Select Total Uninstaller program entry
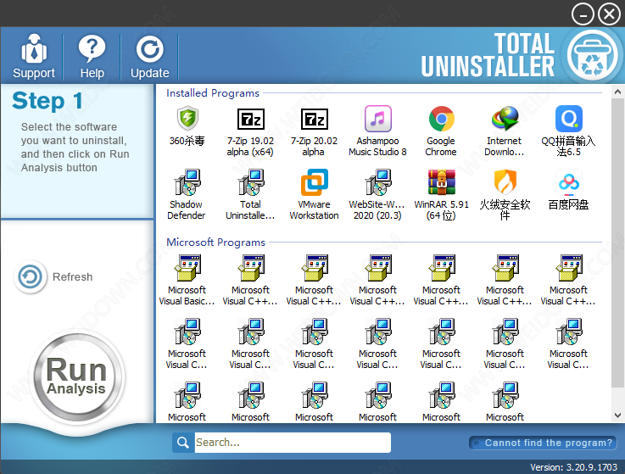This screenshot has width=625, height=474. (250, 194)
